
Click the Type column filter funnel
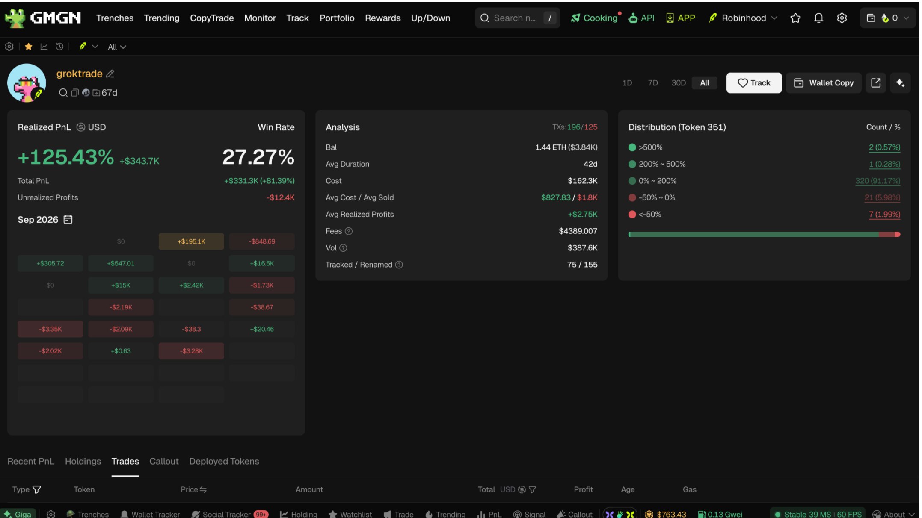[37, 489]
